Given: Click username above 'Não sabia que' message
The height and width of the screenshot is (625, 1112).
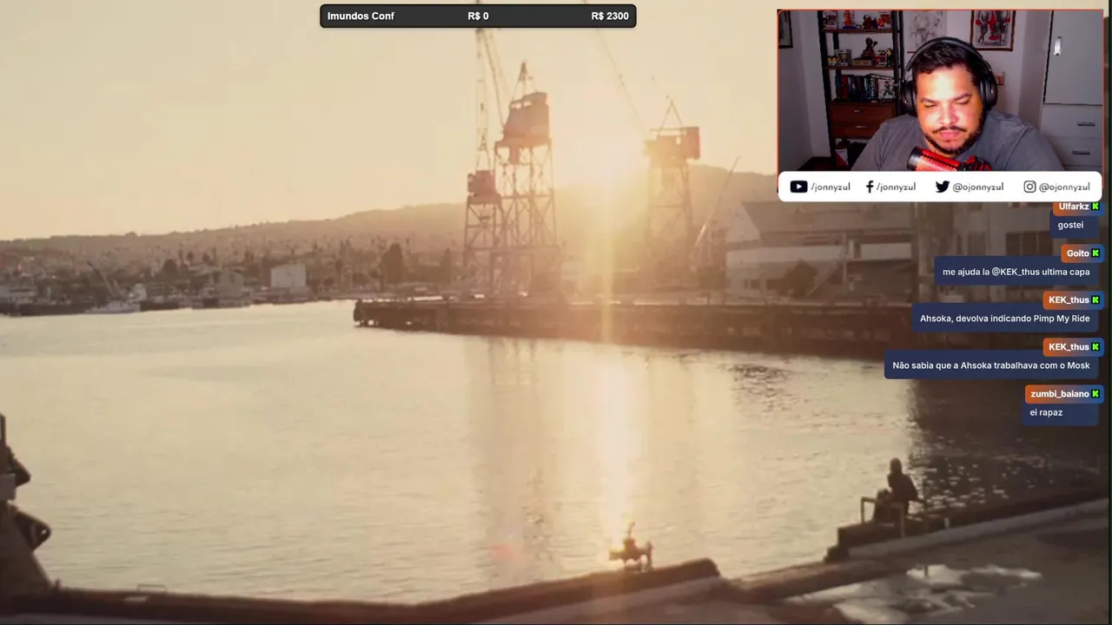Looking at the screenshot, I should pyautogui.click(x=1069, y=347).
